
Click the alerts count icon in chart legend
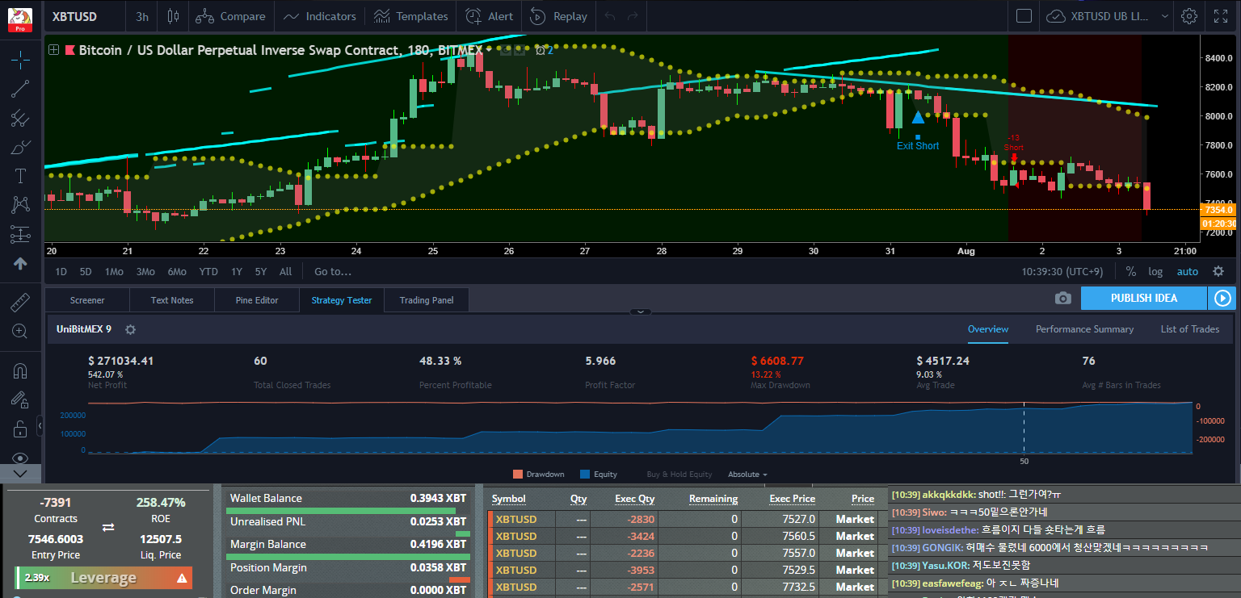pos(545,50)
